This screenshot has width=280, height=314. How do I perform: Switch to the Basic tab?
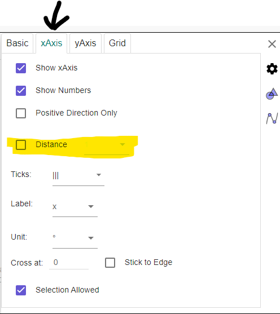17,43
